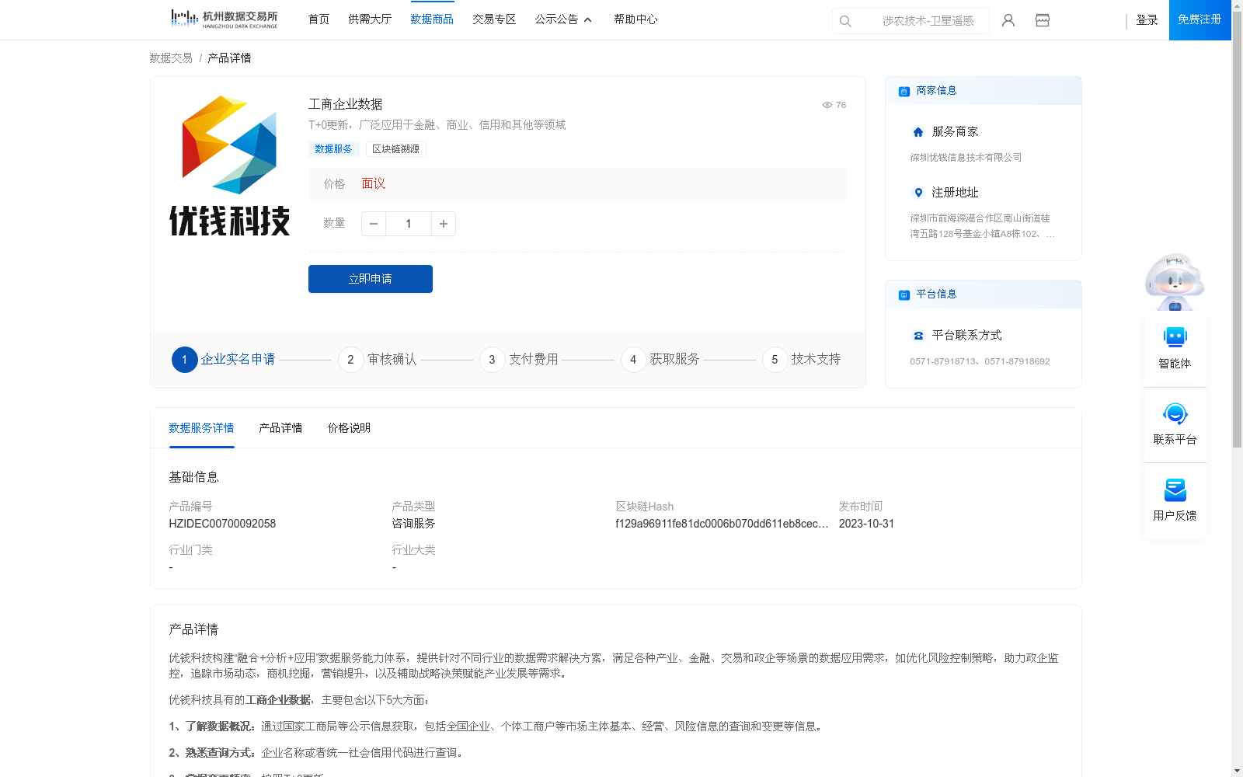Viewport: 1243px width, 777px height.
Task: Open the 智能体 assistant icon
Action: click(x=1175, y=337)
